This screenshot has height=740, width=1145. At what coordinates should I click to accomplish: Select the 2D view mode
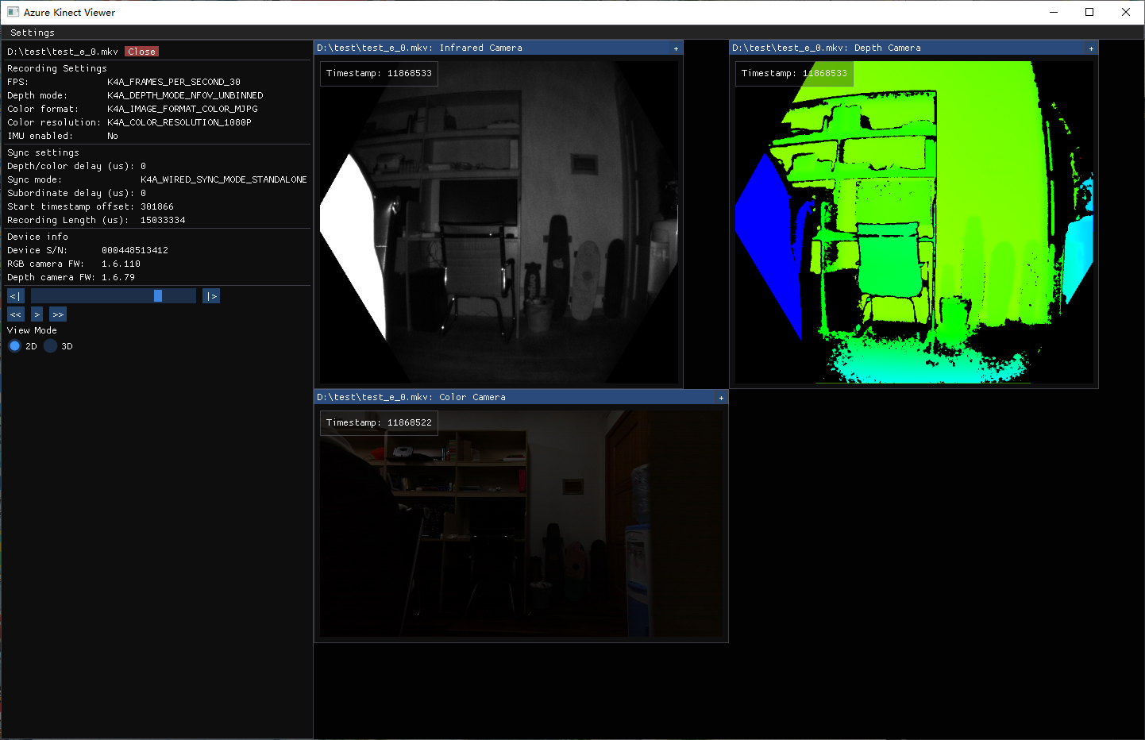(14, 345)
